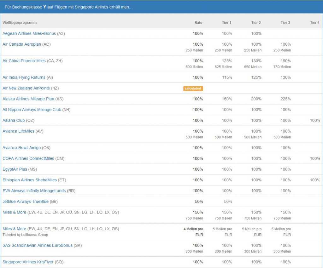Image resolution: width=323 pixels, height=268 pixels.
Task: Open EgyptAir Plus link
Action: pos(15,169)
